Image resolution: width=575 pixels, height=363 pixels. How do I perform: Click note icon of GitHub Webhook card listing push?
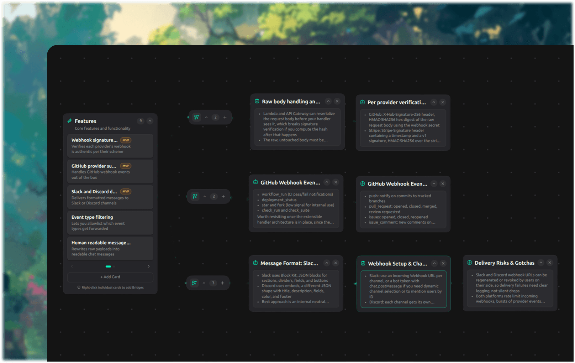pyautogui.click(x=363, y=183)
